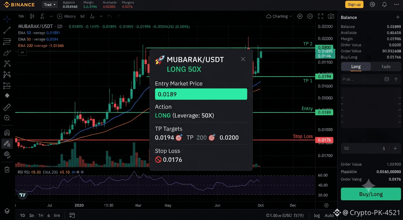Viewport: 403px width, 220px height.
Task: Click the Entry Market Price value 0.0189
Action: point(201,94)
